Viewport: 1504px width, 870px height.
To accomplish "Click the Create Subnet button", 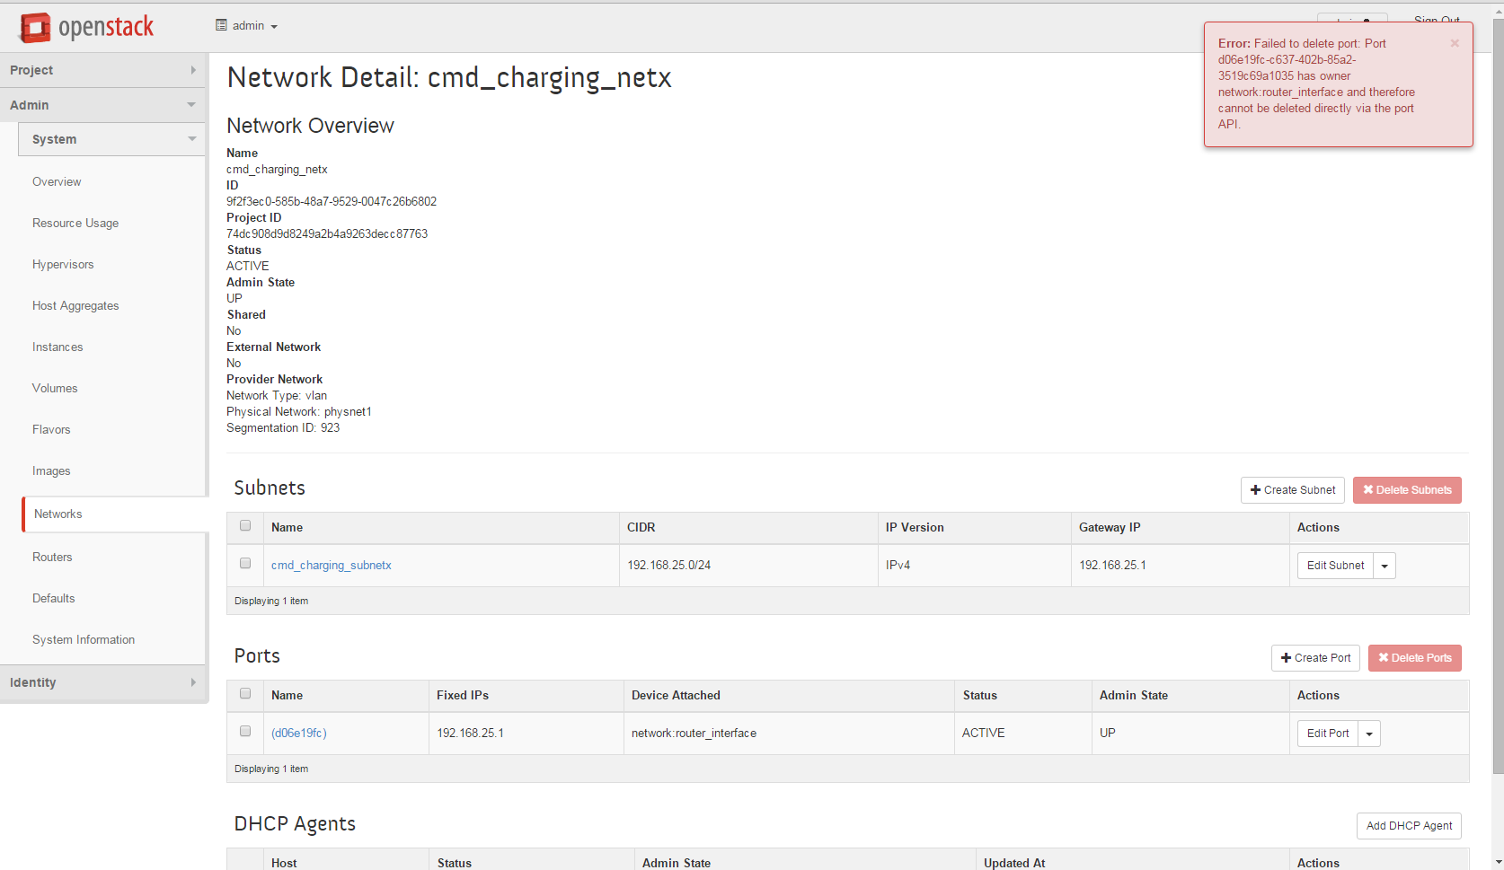I will point(1292,490).
